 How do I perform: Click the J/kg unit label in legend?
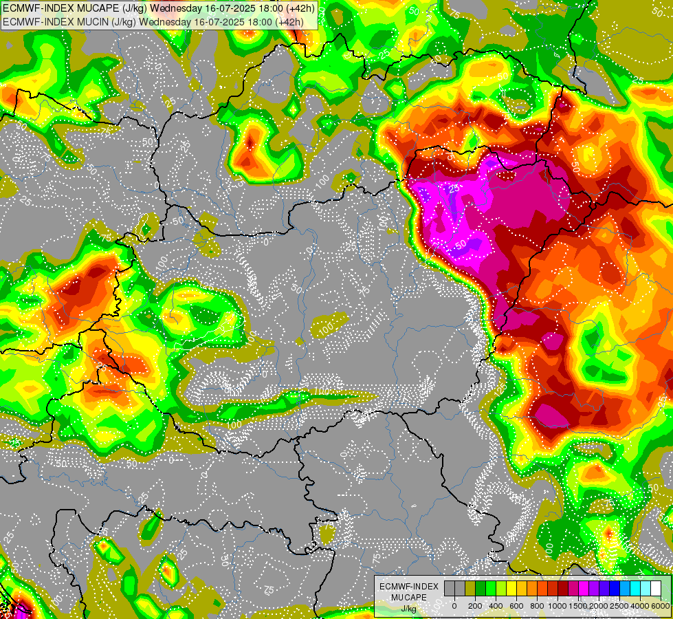[x=409, y=609]
